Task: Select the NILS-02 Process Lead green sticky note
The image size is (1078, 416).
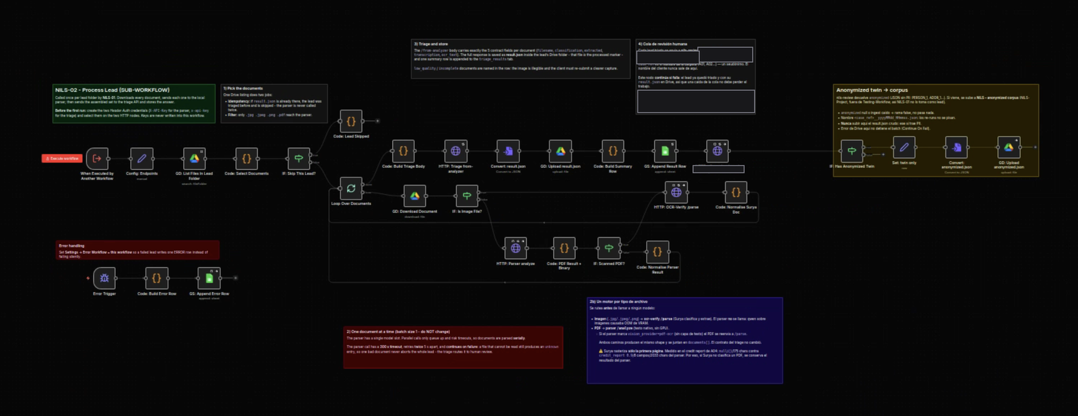Action: click(134, 103)
